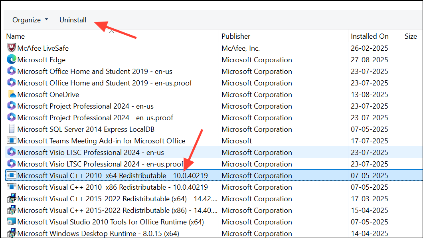Click the Visio LTSC Professional en-us.proof icon
The image size is (423, 238).
coord(11,163)
